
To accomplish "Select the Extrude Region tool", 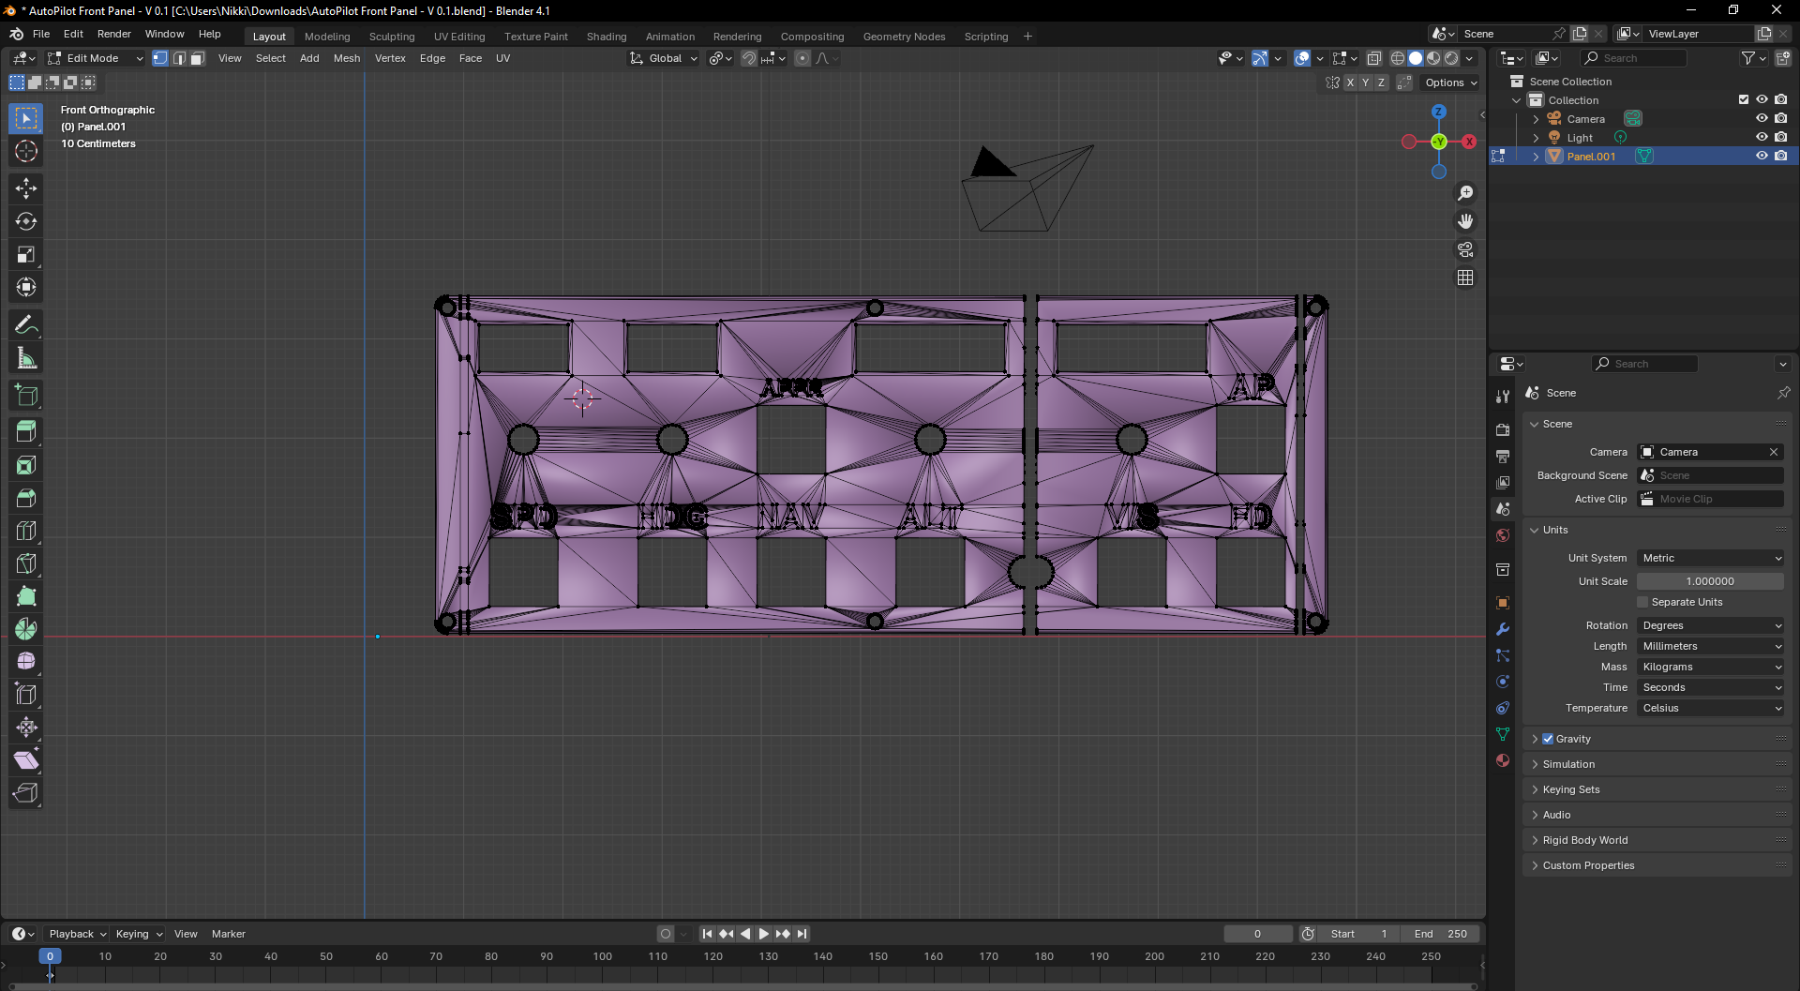I will 26,432.
